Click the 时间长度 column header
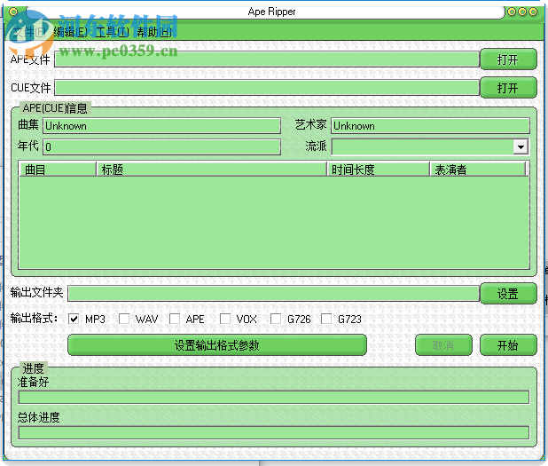The image size is (548, 466). [x=378, y=170]
